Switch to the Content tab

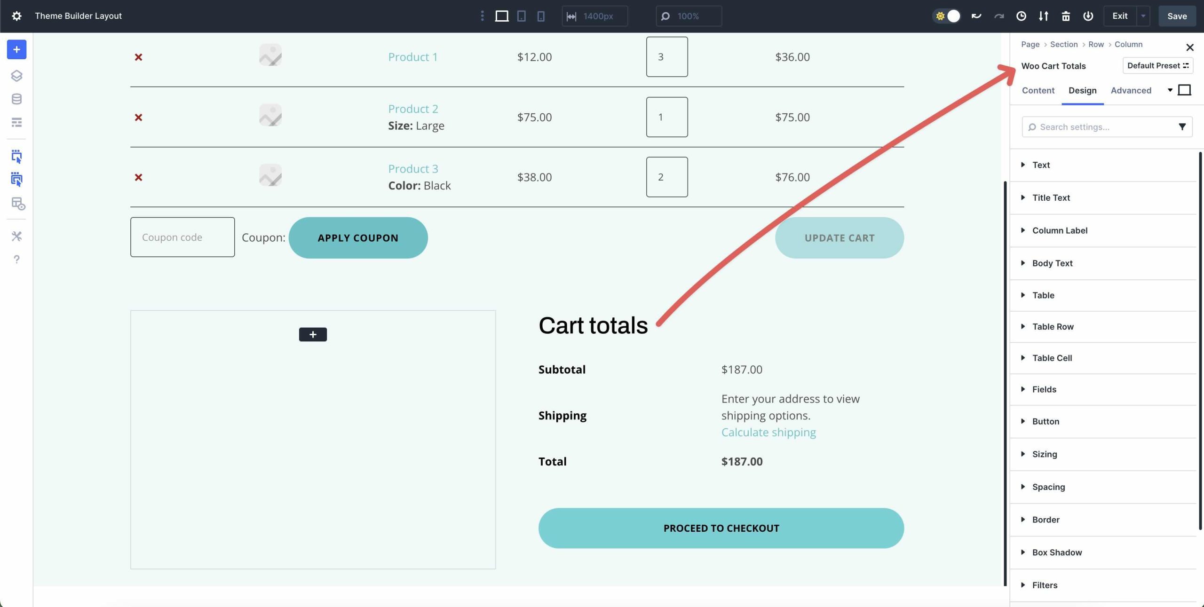point(1038,90)
